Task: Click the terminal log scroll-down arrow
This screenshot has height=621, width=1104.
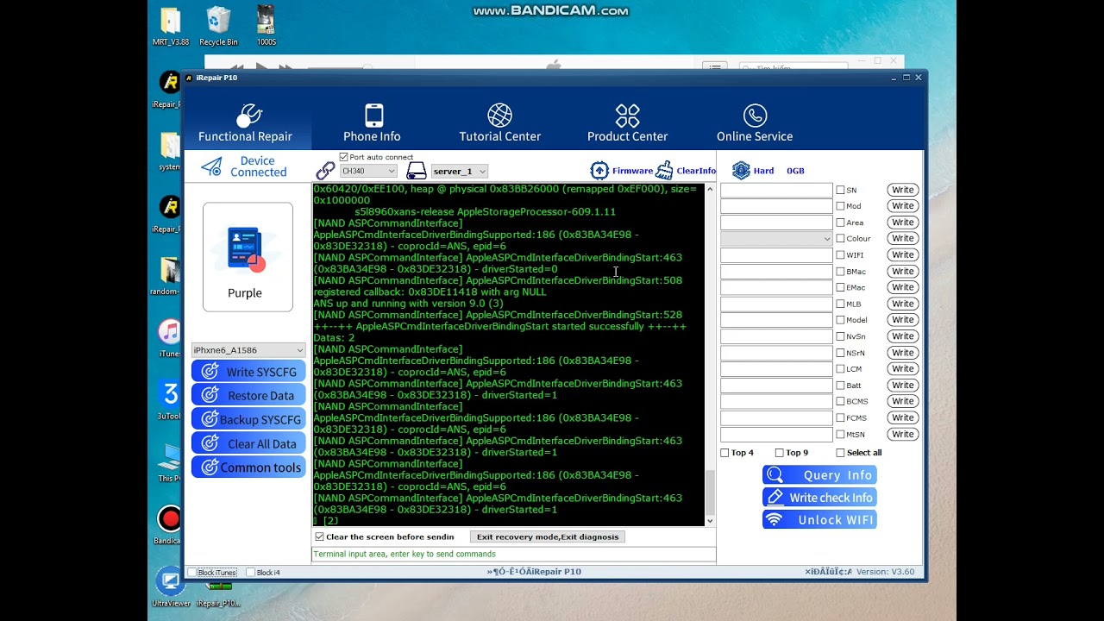Action: coord(710,521)
